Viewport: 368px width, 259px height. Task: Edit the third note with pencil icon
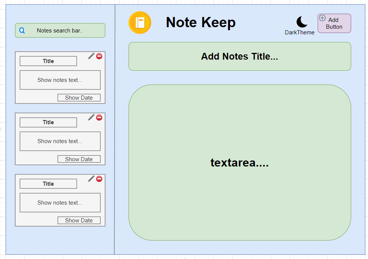[x=91, y=179]
